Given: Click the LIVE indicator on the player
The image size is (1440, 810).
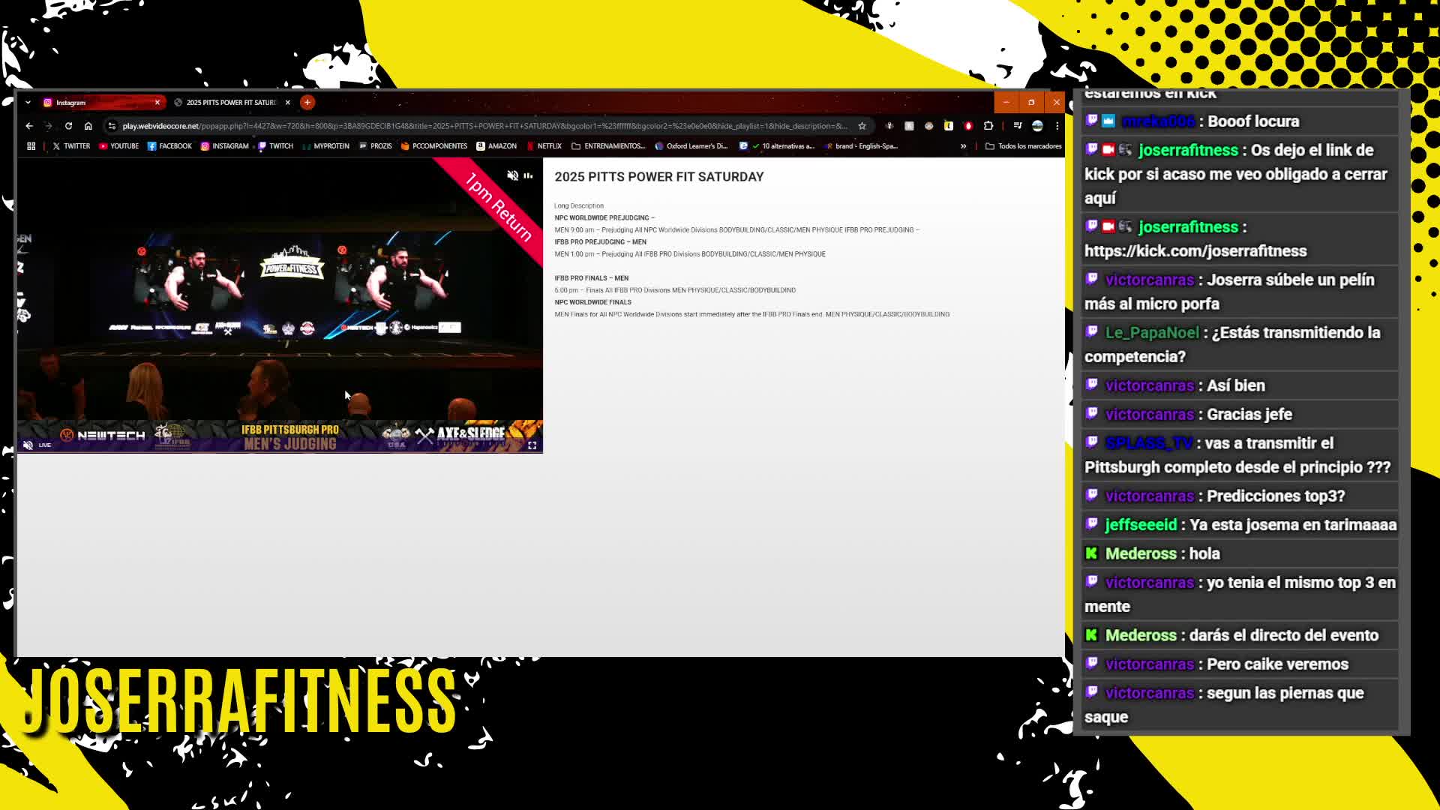Looking at the screenshot, I should pyautogui.click(x=45, y=445).
